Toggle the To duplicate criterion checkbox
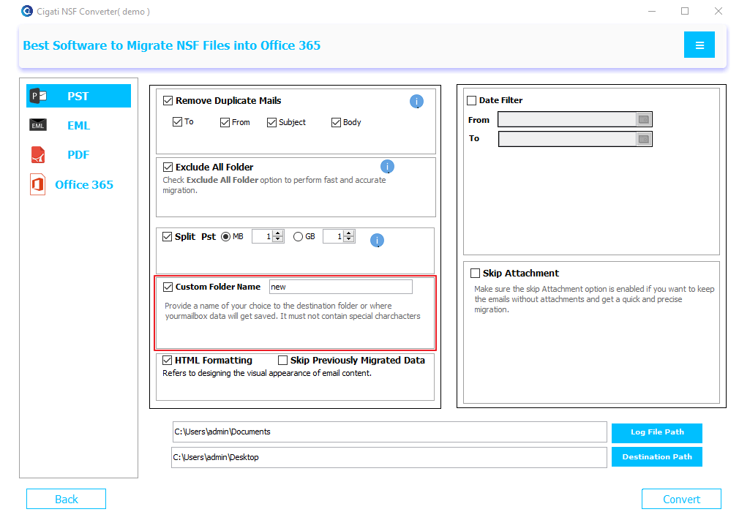The image size is (739, 531). click(x=177, y=122)
